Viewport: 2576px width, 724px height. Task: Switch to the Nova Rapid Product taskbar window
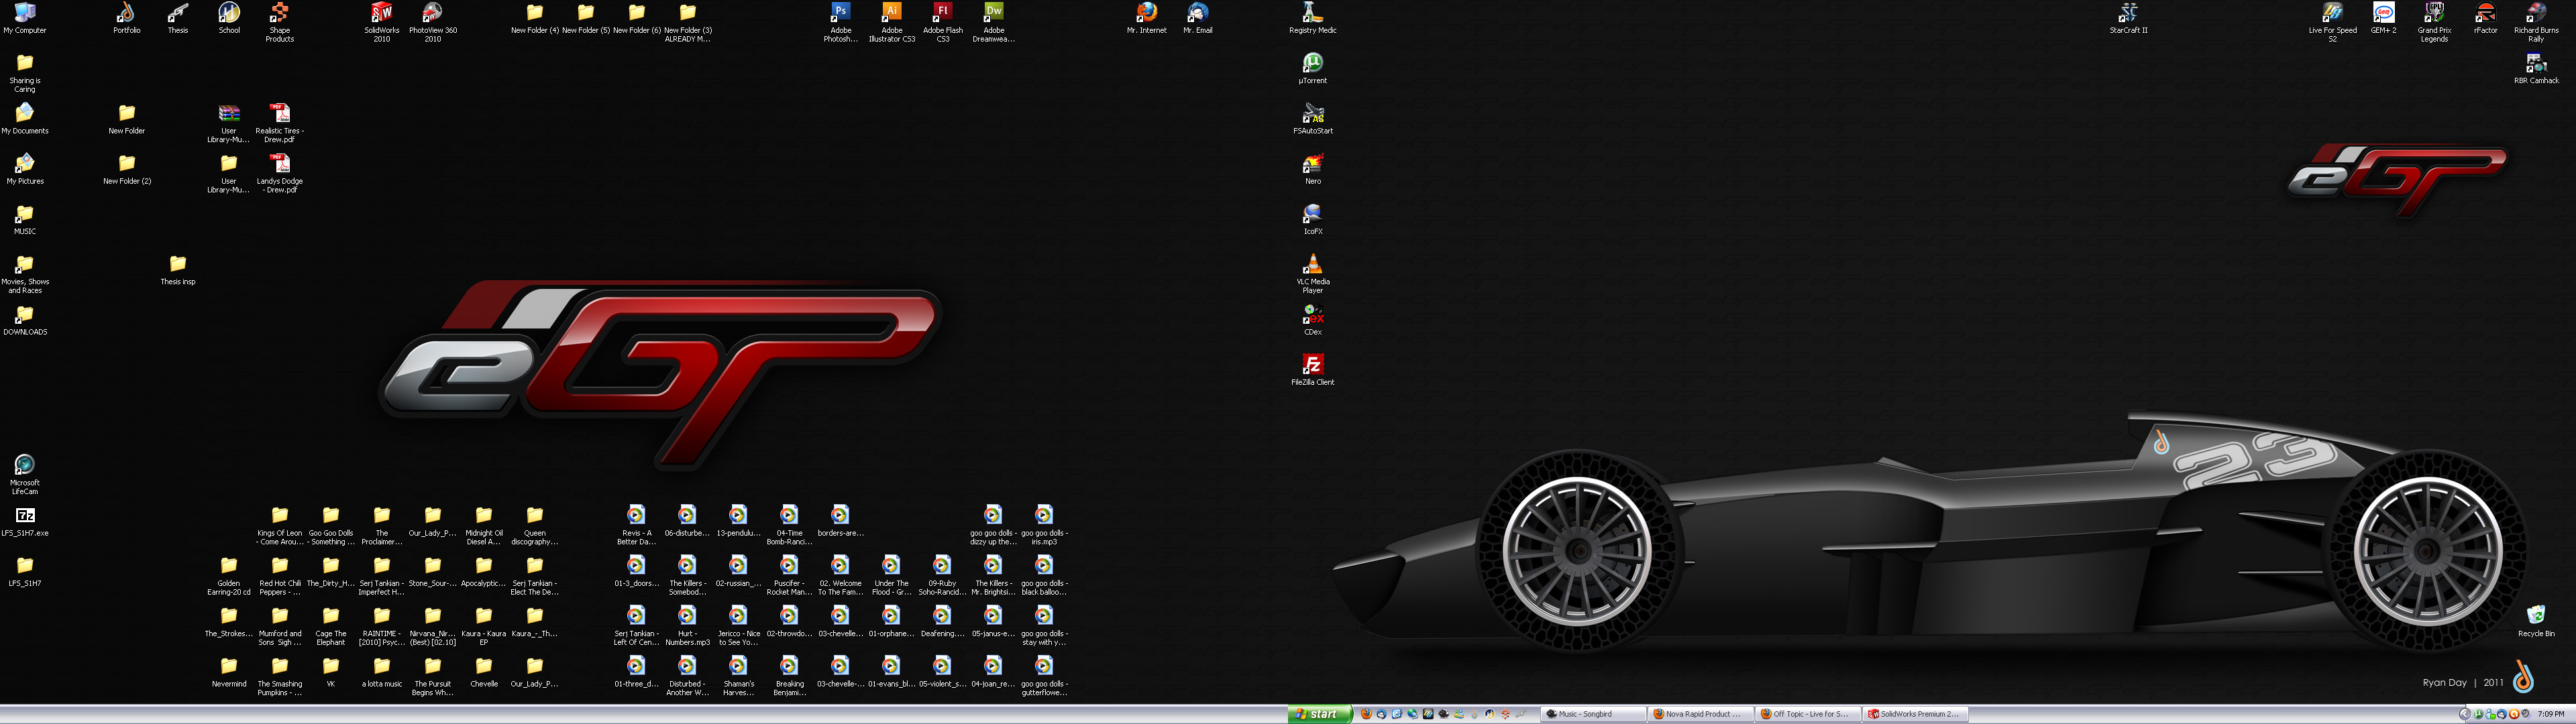[x=1700, y=714]
